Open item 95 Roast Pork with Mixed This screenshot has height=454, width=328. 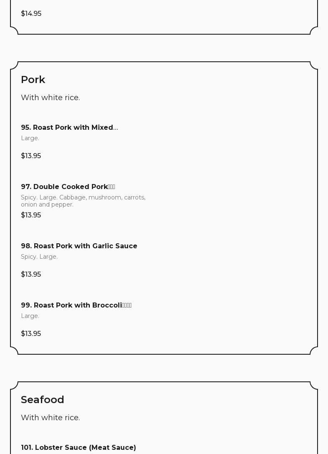coord(67,128)
